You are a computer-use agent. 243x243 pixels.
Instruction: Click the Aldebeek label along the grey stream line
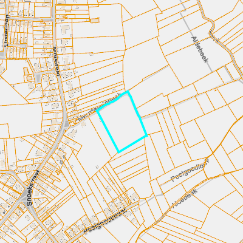(x=200, y=50)
